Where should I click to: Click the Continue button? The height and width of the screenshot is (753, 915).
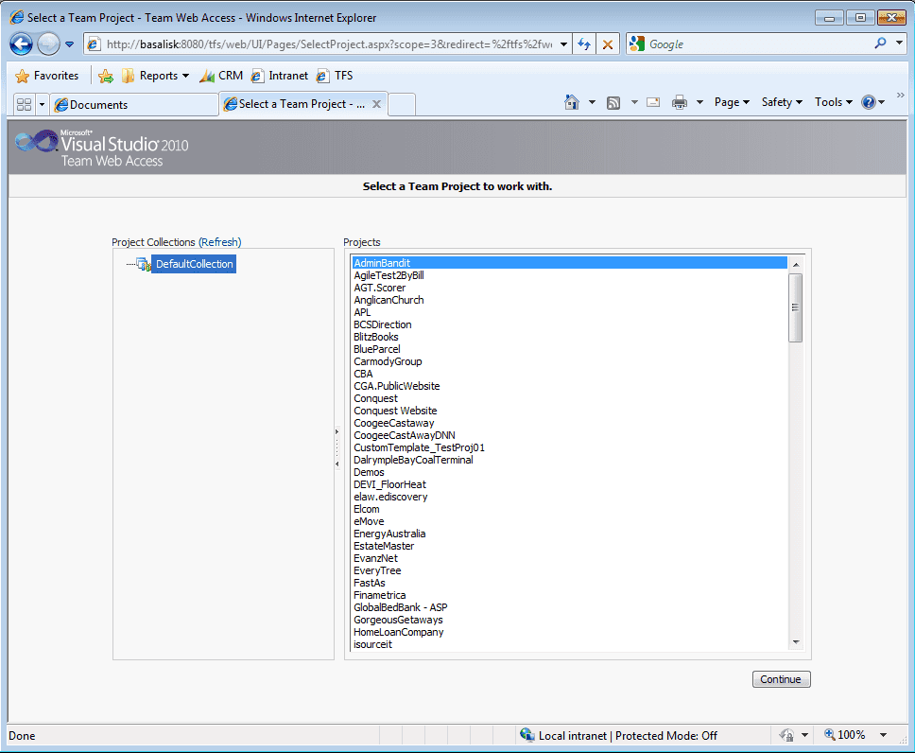tap(781, 679)
